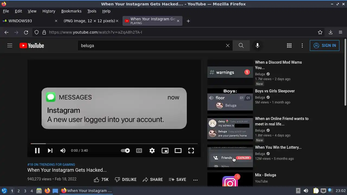This screenshot has width=347, height=195.
Task: Open the Help menu
Action: [106, 11]
